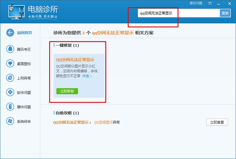Viewport: 236px width, 159px height.
Task: Open the 腾讯专区 penguin icon
Action: pos(10,49)
